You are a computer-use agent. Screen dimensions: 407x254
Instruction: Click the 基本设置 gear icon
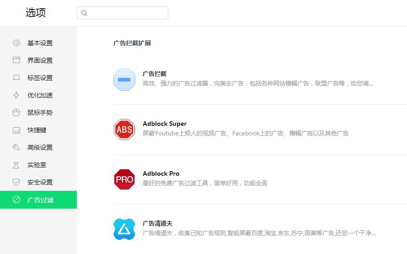coord(16,43)
